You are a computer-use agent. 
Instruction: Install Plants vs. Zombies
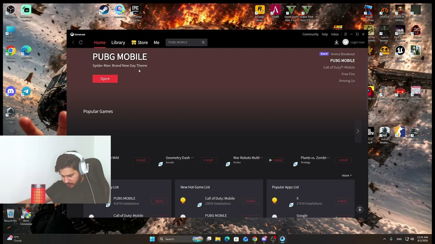[x=343, y=160]
